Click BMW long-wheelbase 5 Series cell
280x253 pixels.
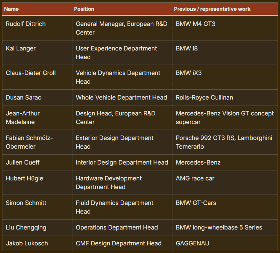[x=225, y=227]
